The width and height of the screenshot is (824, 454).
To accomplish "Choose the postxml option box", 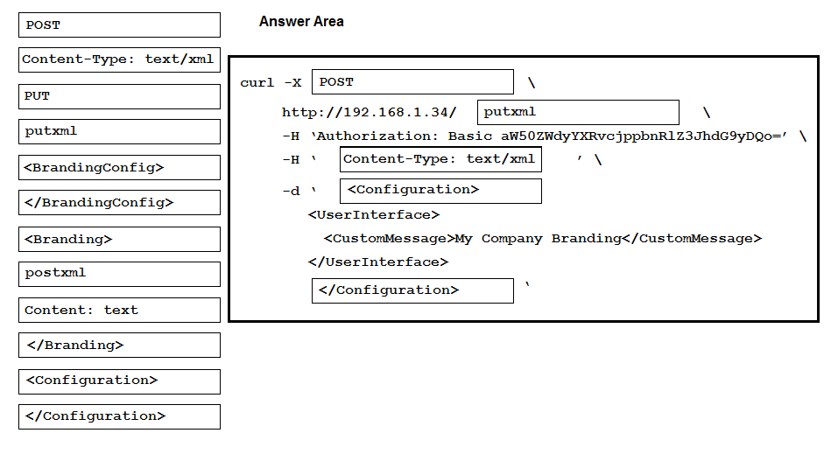I will pyautogui.click(x=119, y=274).
